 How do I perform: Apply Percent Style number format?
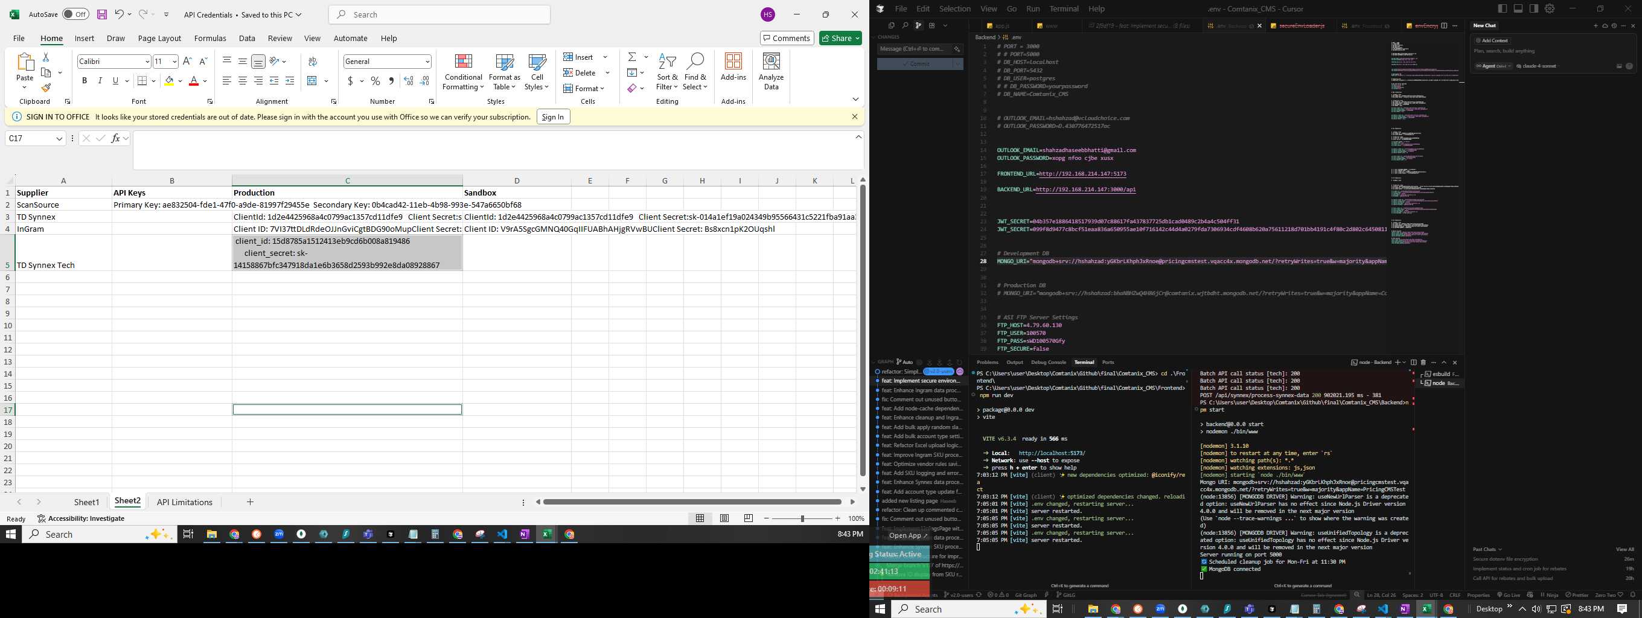(375, 81)
